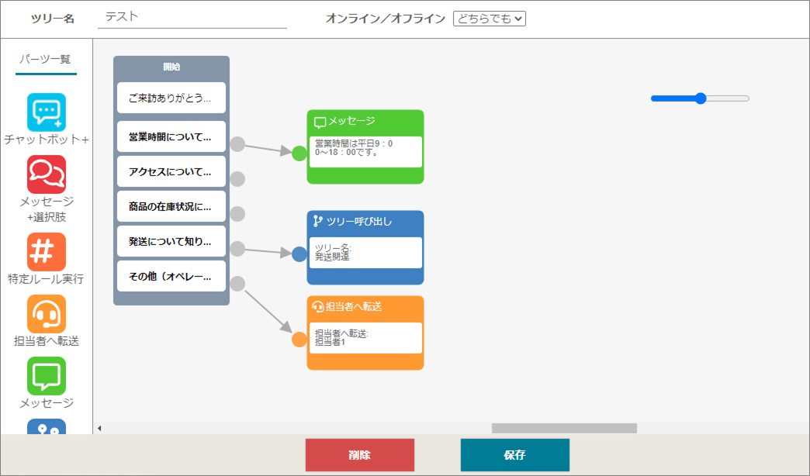This screenshot has width=810, height=476.
Task: Click the メッセージ node title
Action: pyautogui.click(x=351, y=121)
